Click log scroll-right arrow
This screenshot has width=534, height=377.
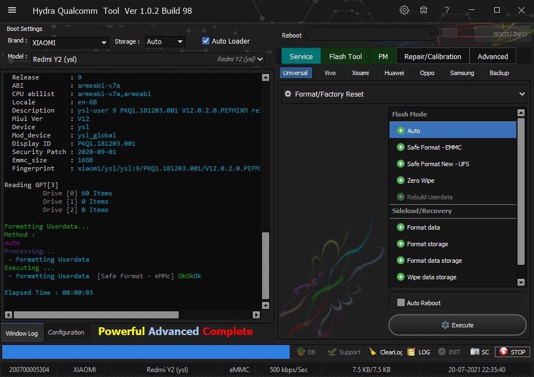pyautogui.click(x=257, y=315)
